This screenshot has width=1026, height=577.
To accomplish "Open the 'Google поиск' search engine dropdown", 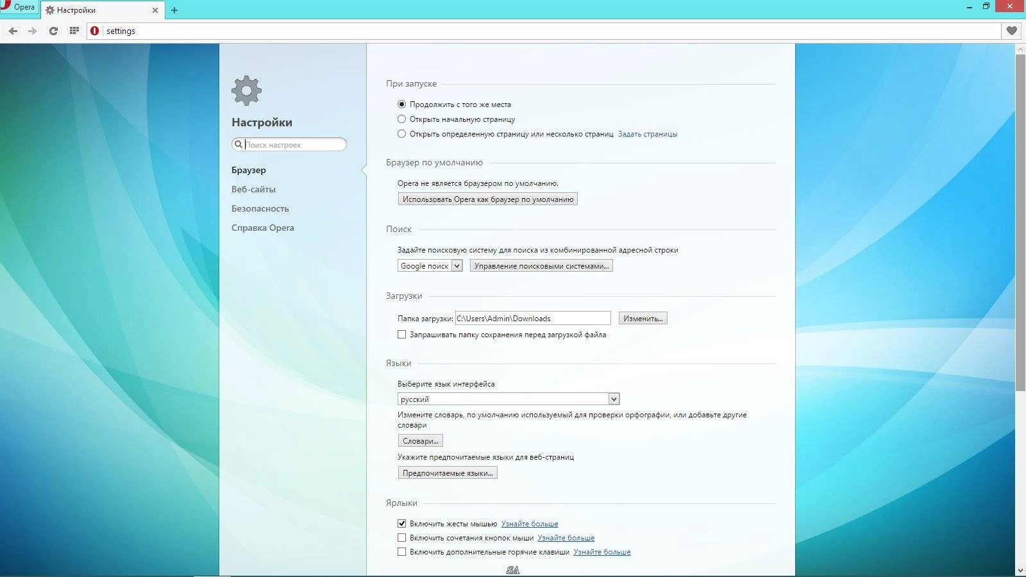I will pos(430,265).
